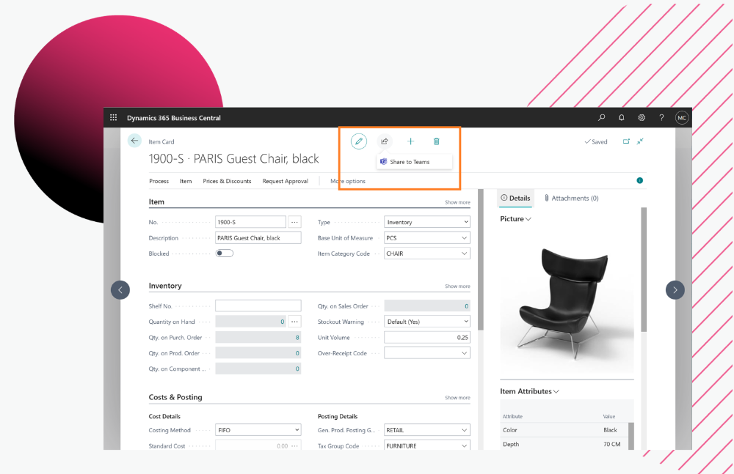This screenshot has width=734, height=474.
Task: Open the Tax Group Code dropdown
Action: (427, 445)
